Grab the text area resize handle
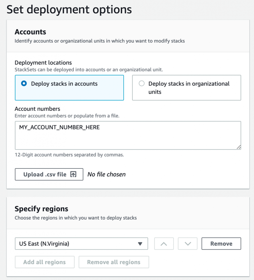Image resolution: width=254 pixels, height=280 pixels. tap(239, 147)
